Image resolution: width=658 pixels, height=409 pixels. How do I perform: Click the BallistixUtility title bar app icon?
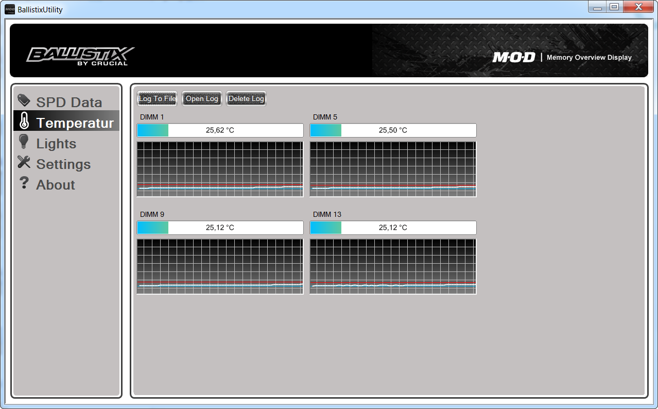coord(10,9)
